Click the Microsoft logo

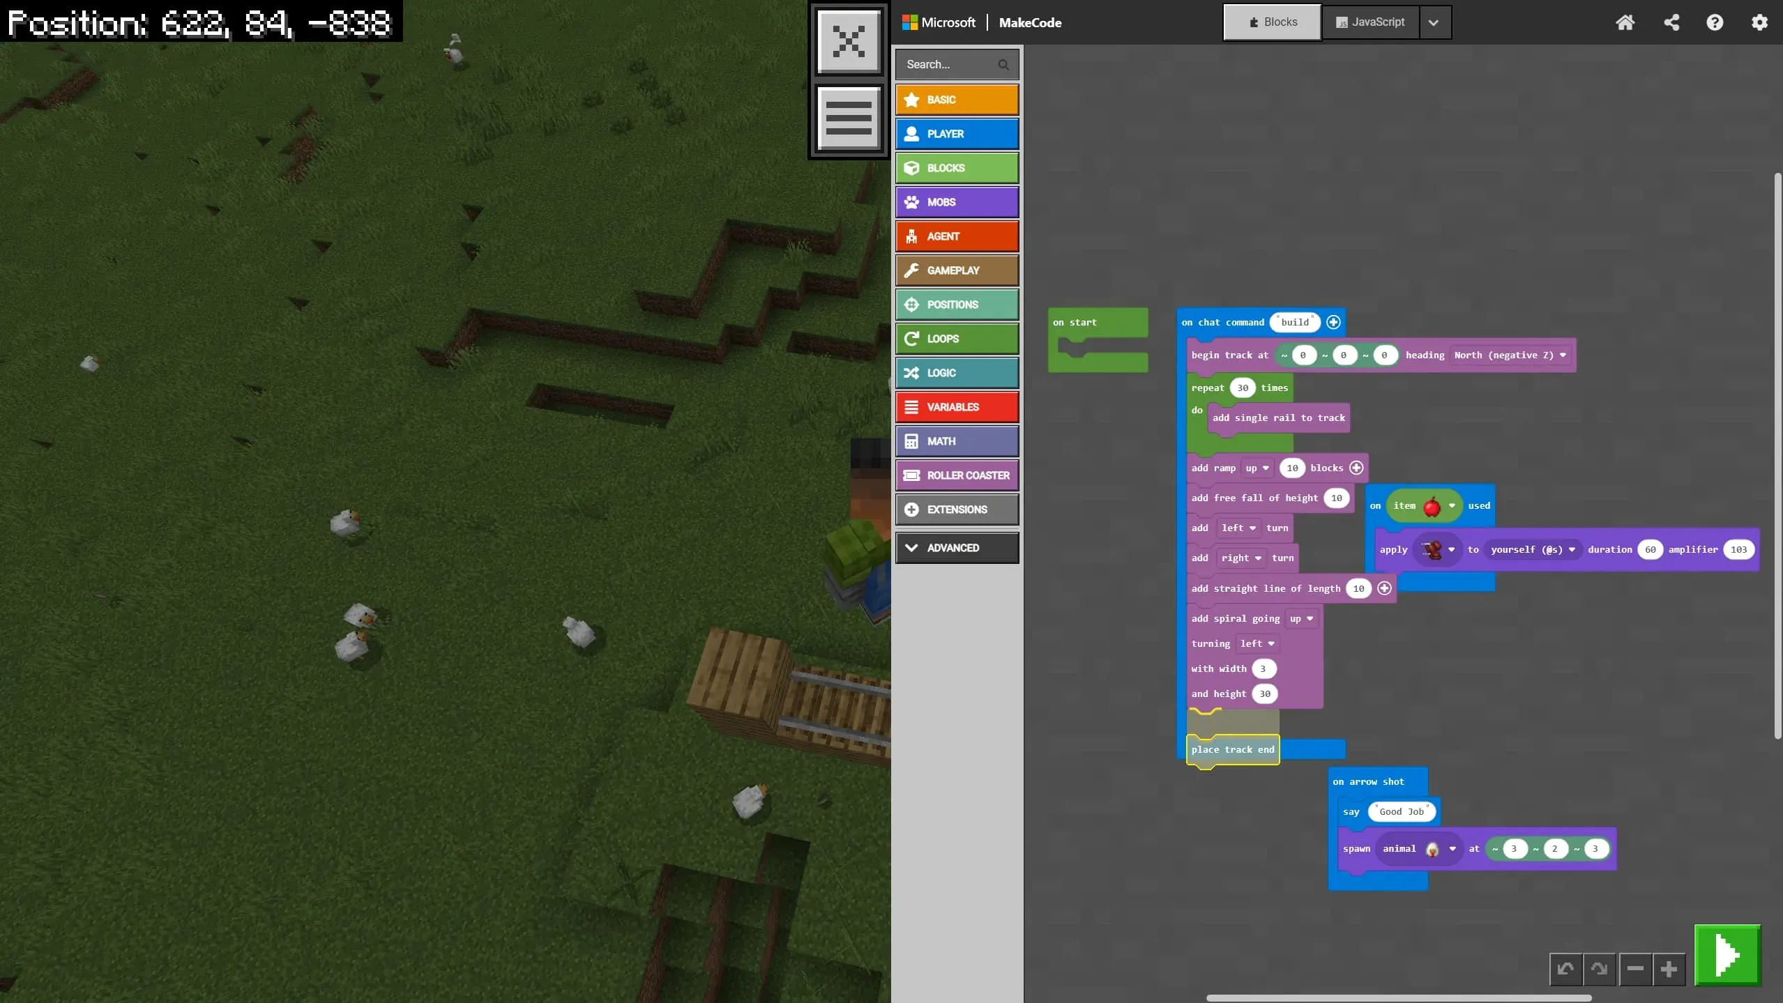click(939, 22)
